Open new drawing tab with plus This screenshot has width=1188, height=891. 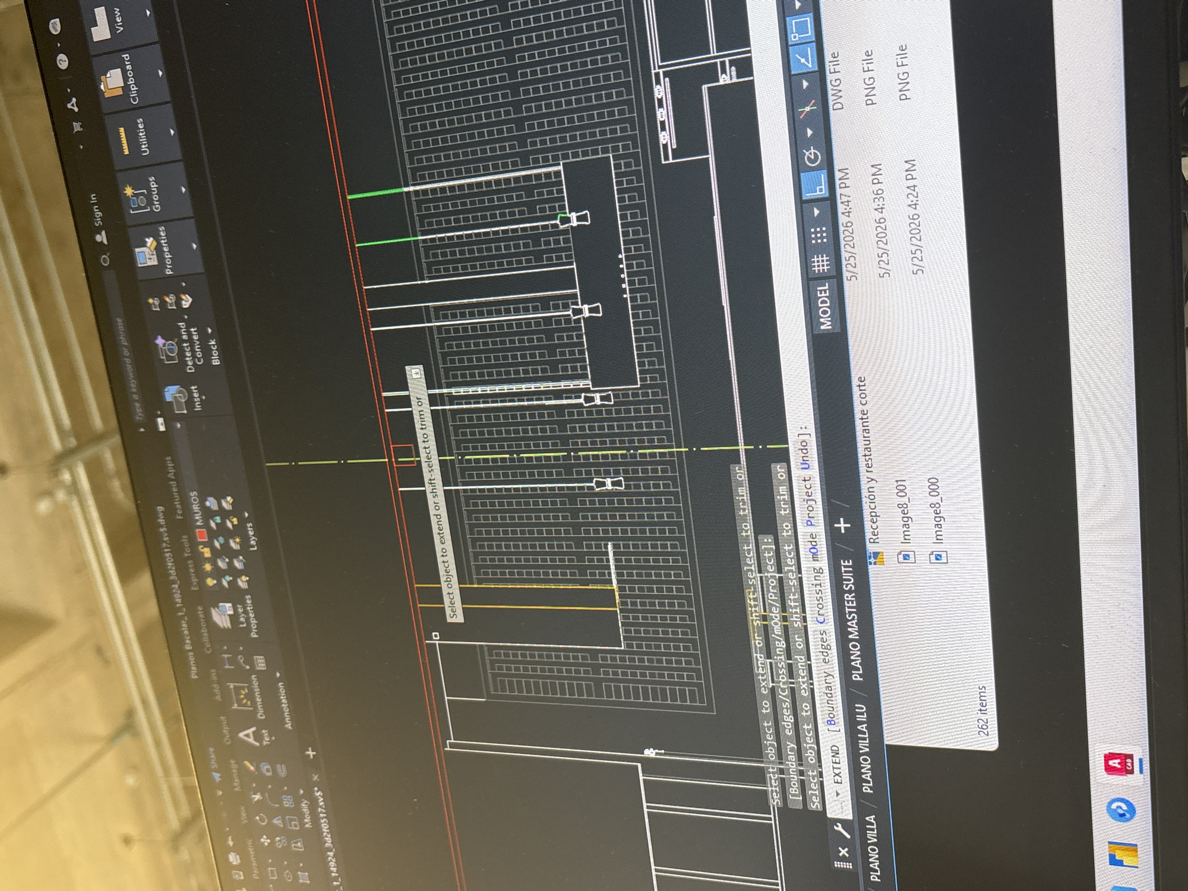[311, 753]
